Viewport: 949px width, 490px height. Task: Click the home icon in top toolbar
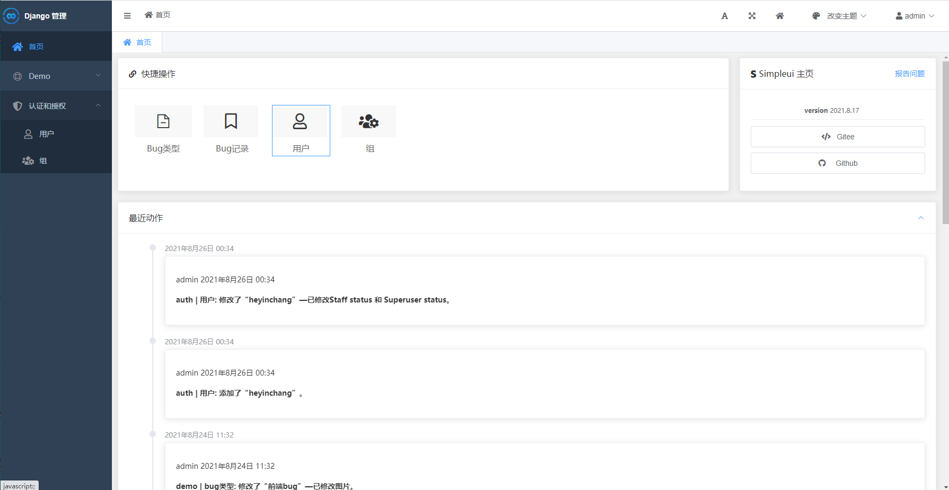(779, 15)
